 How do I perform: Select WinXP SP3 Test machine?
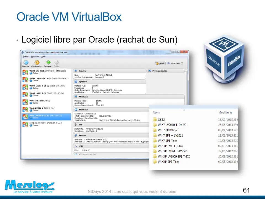coord(46,72)
